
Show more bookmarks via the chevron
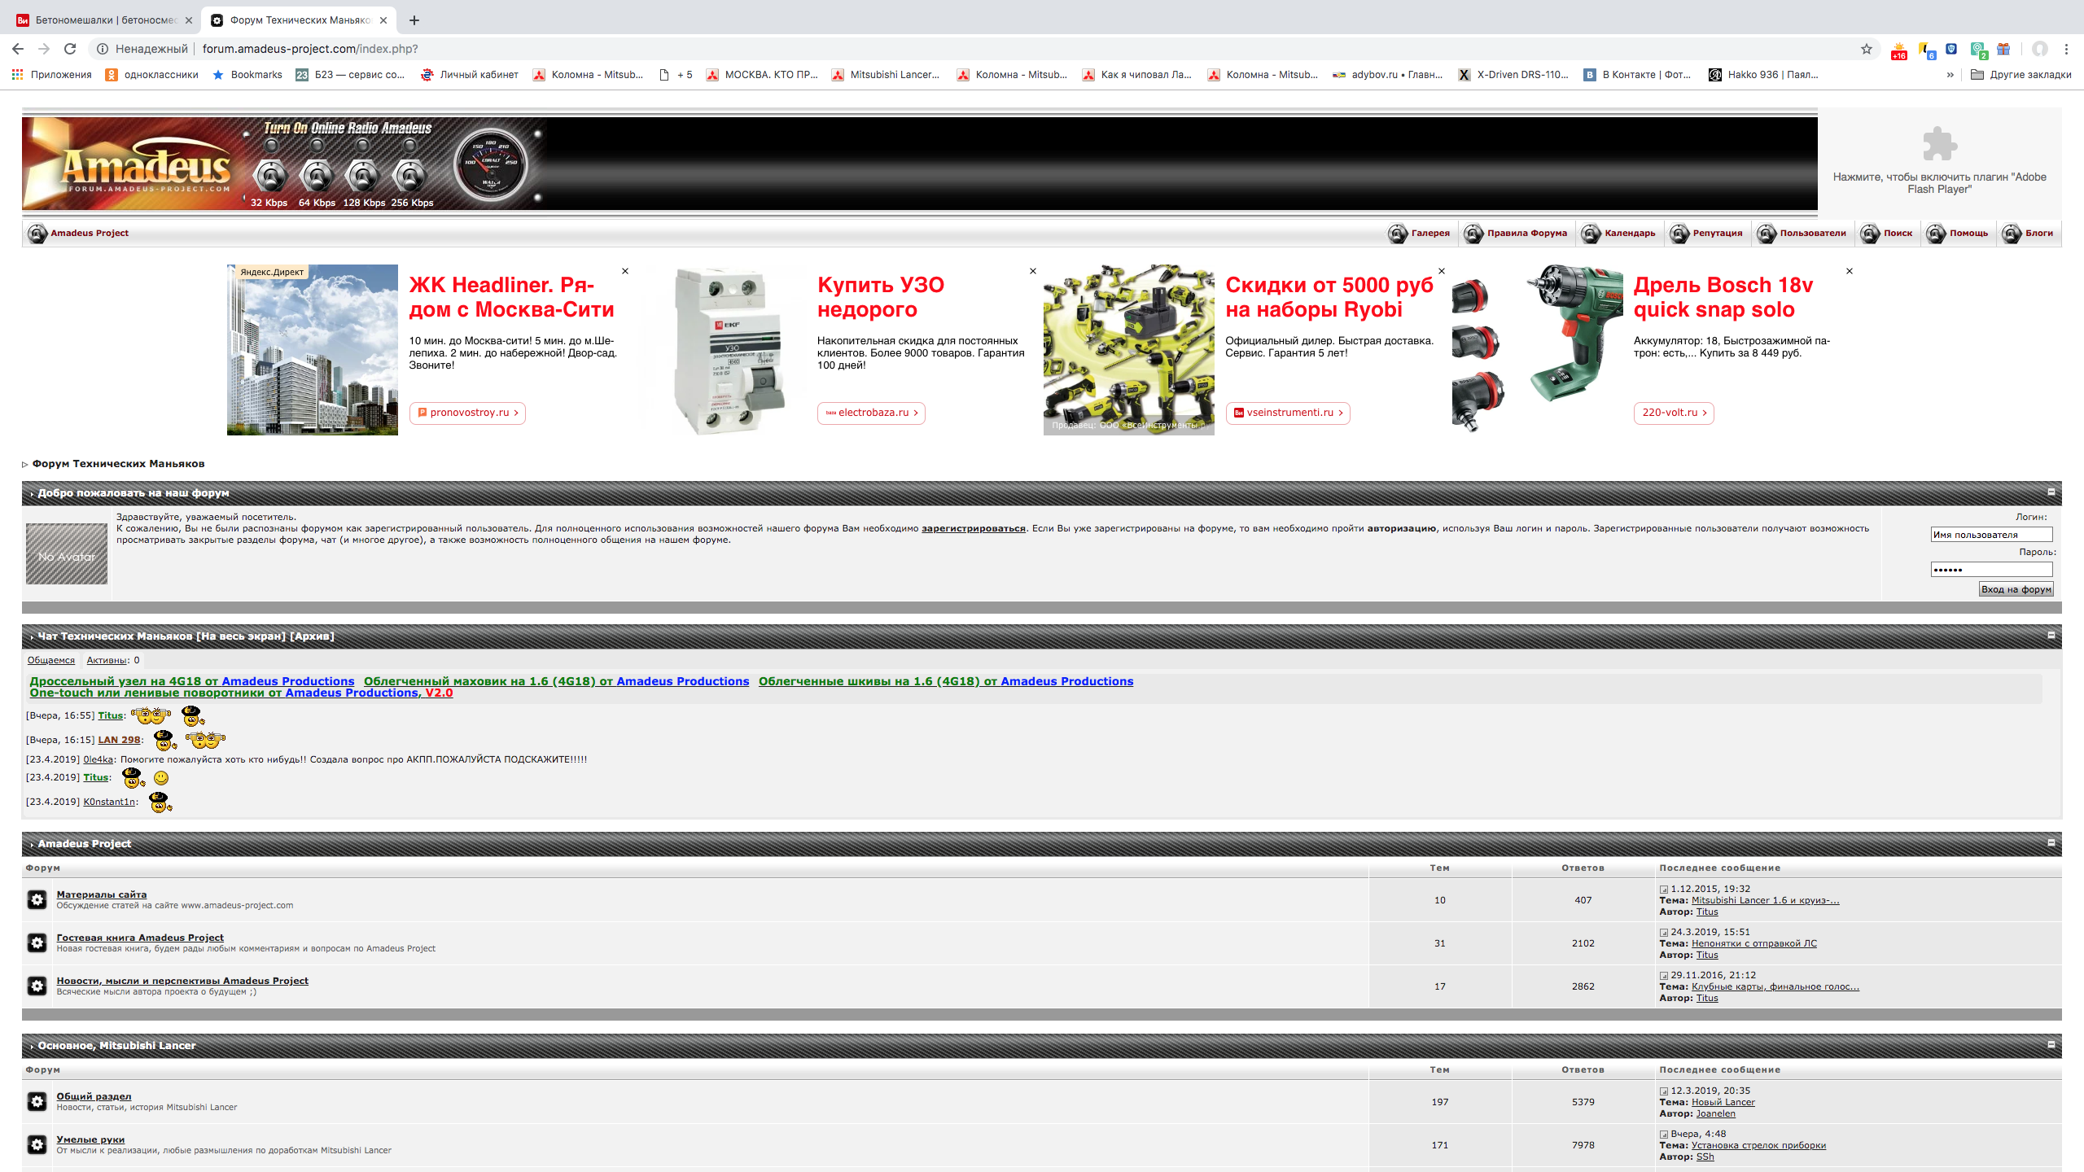pyautogui.click(x=1950, y=75)
